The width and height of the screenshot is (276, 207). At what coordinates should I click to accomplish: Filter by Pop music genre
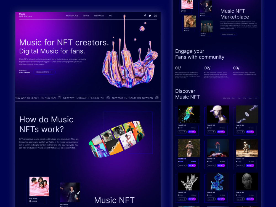(239, 98)
